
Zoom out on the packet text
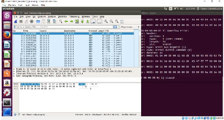(x=111, y=21)
